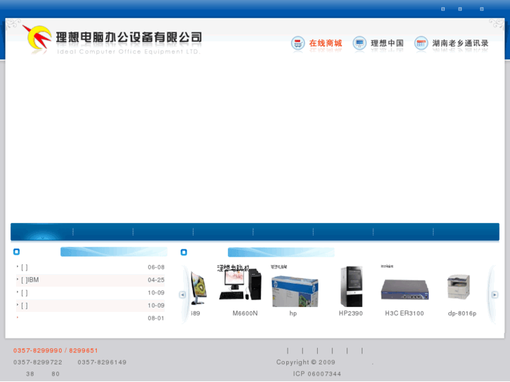Click the phone number 0357-8296149
Viewport: 510px width, 382px height.
pyautogui.click(x=102, y=362)
